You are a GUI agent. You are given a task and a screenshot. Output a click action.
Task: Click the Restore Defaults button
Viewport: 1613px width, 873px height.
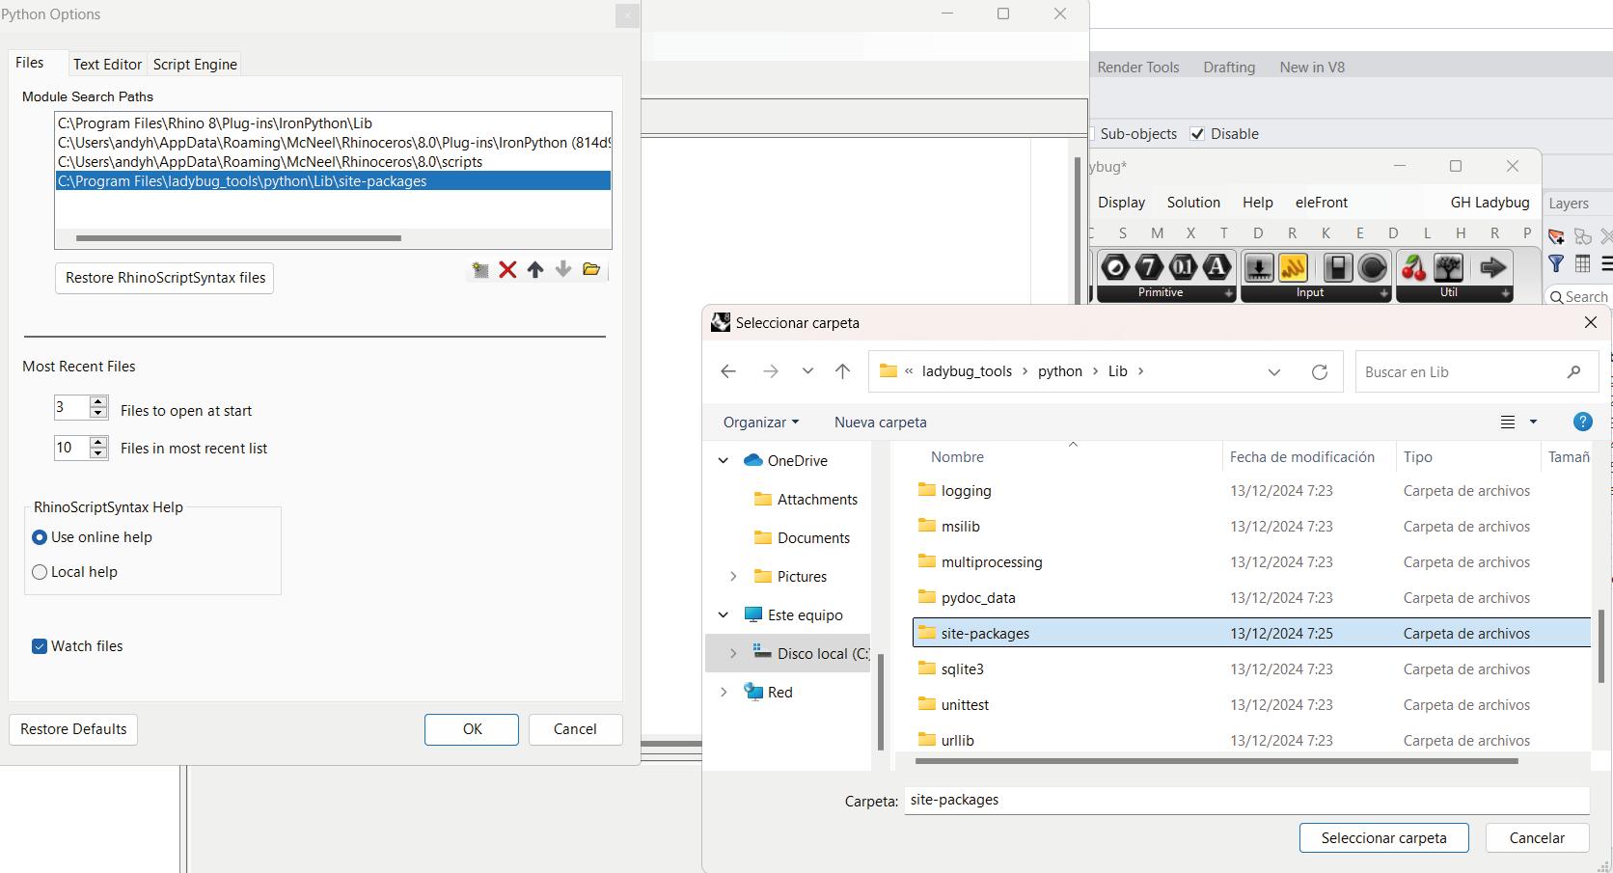(x=73, y=729)
